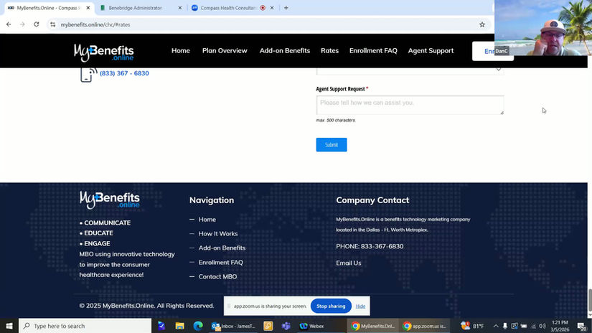Go back with the browser back arrow
The width and height of the screenshot is (592, 333).
pyautogui.click(x=9, y=24)
